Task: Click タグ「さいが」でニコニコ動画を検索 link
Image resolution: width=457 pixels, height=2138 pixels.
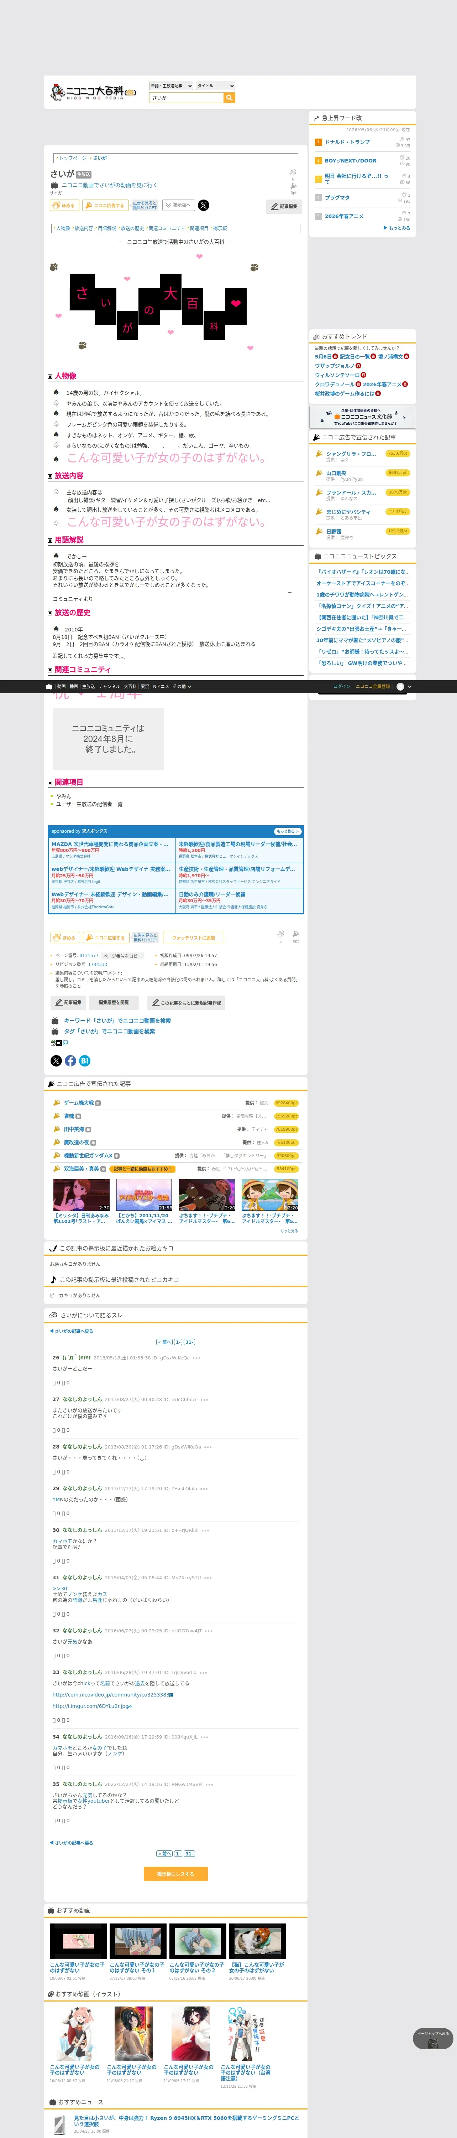Action: click(110, 1032)
